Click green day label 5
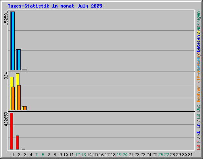Viewport: 203px width, 159px height. (37, 155)
